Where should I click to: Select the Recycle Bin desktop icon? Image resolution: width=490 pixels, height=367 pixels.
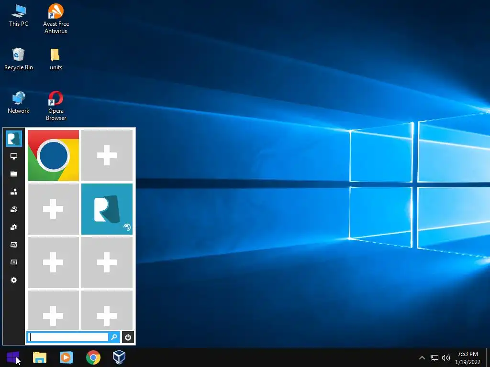[19, 59]
